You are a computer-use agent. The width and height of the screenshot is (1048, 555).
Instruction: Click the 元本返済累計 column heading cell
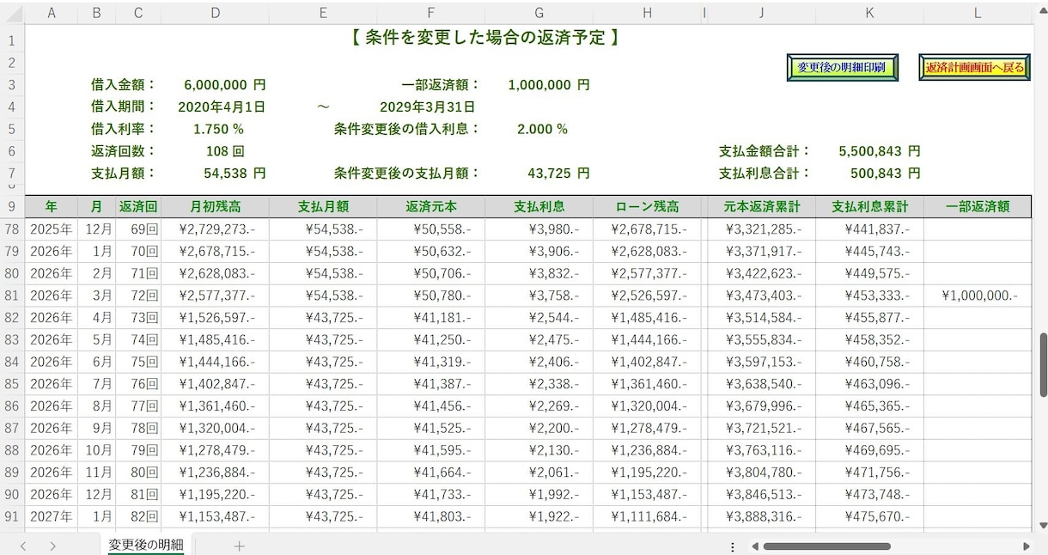pos(762,207)
